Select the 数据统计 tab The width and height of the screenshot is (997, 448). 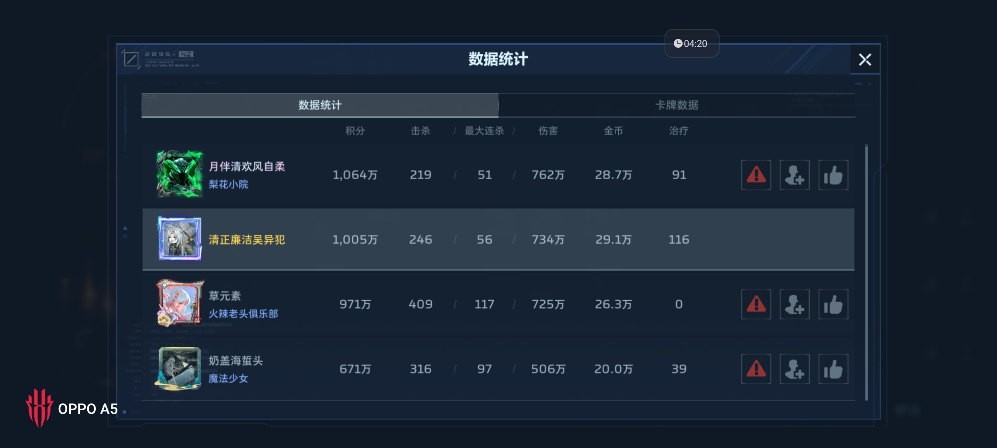click(320, 105)
